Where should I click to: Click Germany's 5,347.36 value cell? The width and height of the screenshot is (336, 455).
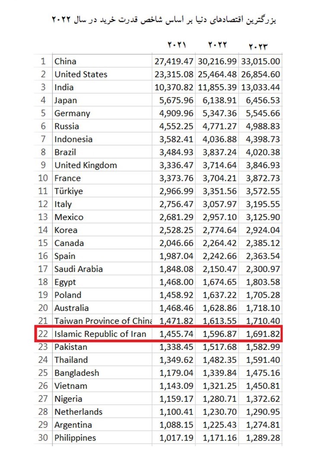pyautogui.click(x=218, y=113)
